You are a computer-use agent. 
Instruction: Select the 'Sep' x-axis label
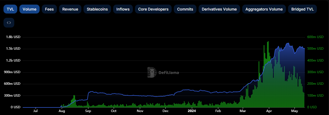pyautogui.click(x=88, y=111)
